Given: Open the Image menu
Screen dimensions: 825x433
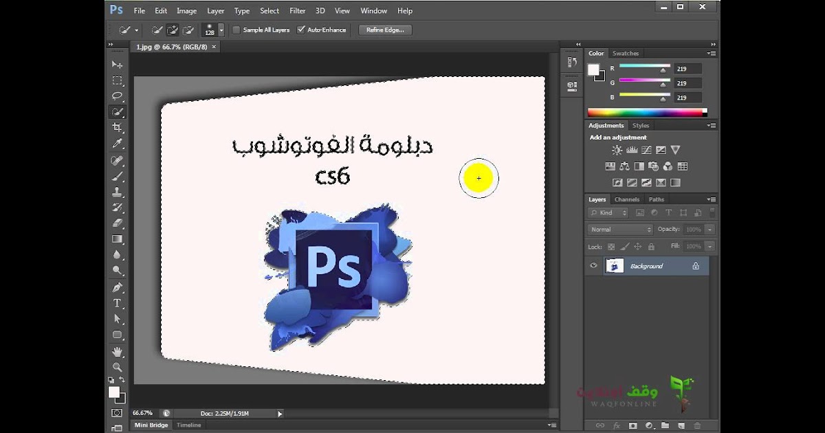Looking at the screenshot, I should pyautogui.click(x=187, y=11).
